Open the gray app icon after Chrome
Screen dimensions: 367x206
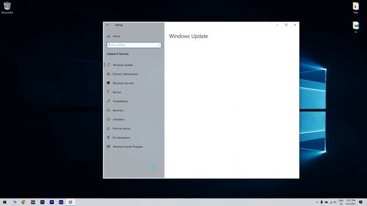[x=33, y=202]
